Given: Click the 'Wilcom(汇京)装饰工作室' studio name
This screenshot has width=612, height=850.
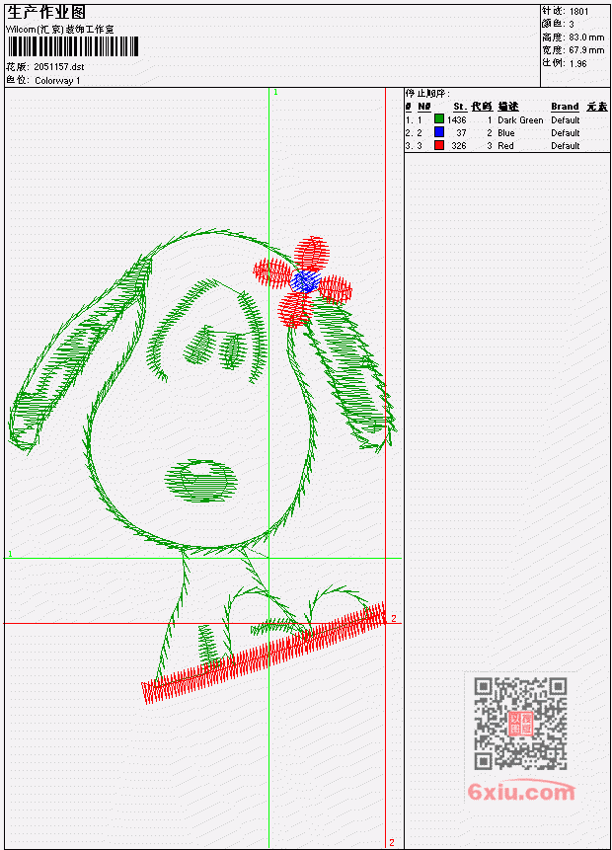Looking at the screenshot, I should [x=59, y=30].
